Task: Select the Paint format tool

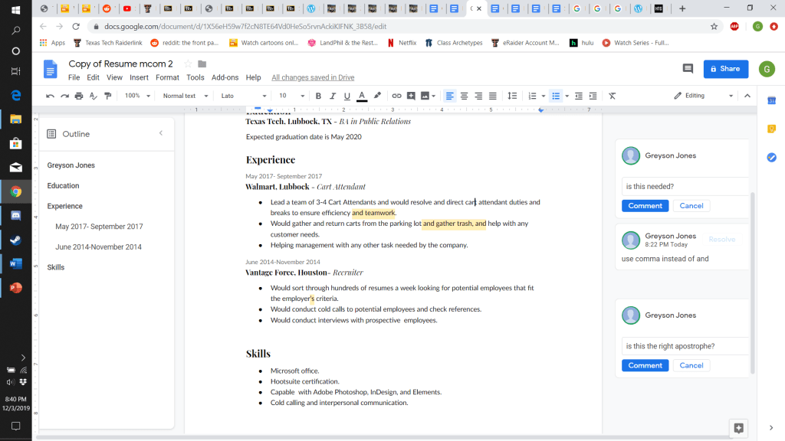Action: [x=107, y=96]
